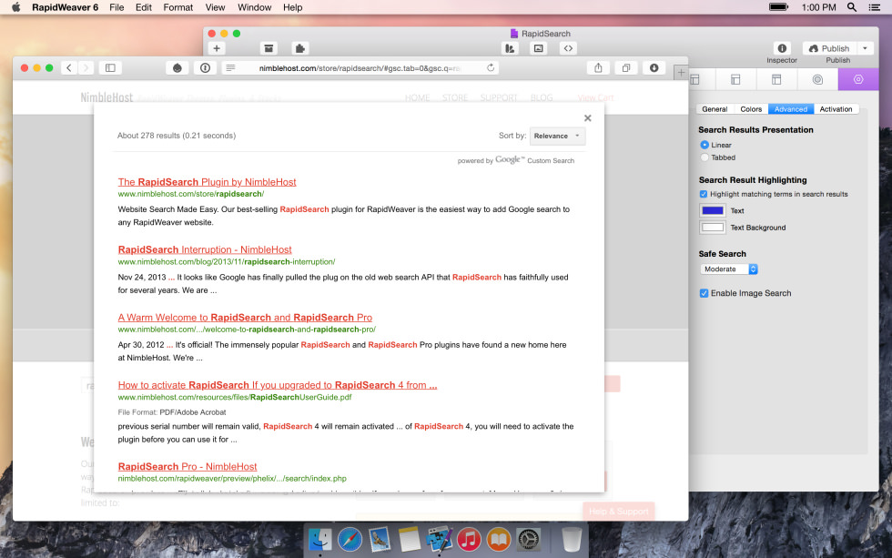
Task: Select the Linear presentation radio button
Action: [704, 145]
